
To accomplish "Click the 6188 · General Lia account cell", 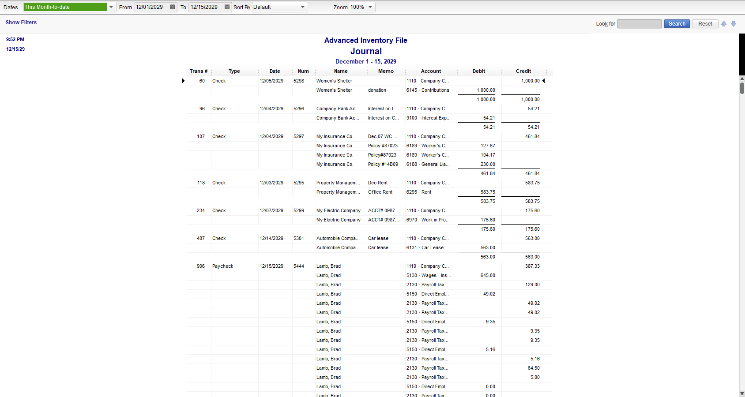I will 428,164.
